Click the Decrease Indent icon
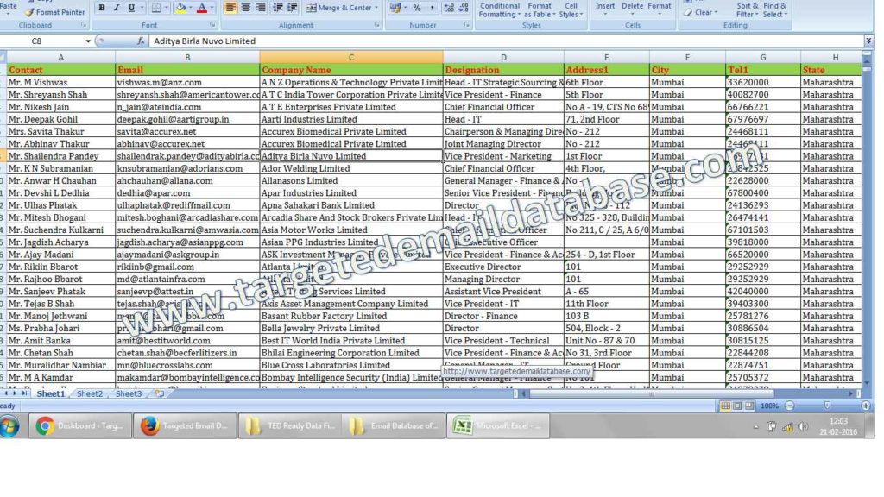This screenshot has width=884, height=497. point(277,8)
